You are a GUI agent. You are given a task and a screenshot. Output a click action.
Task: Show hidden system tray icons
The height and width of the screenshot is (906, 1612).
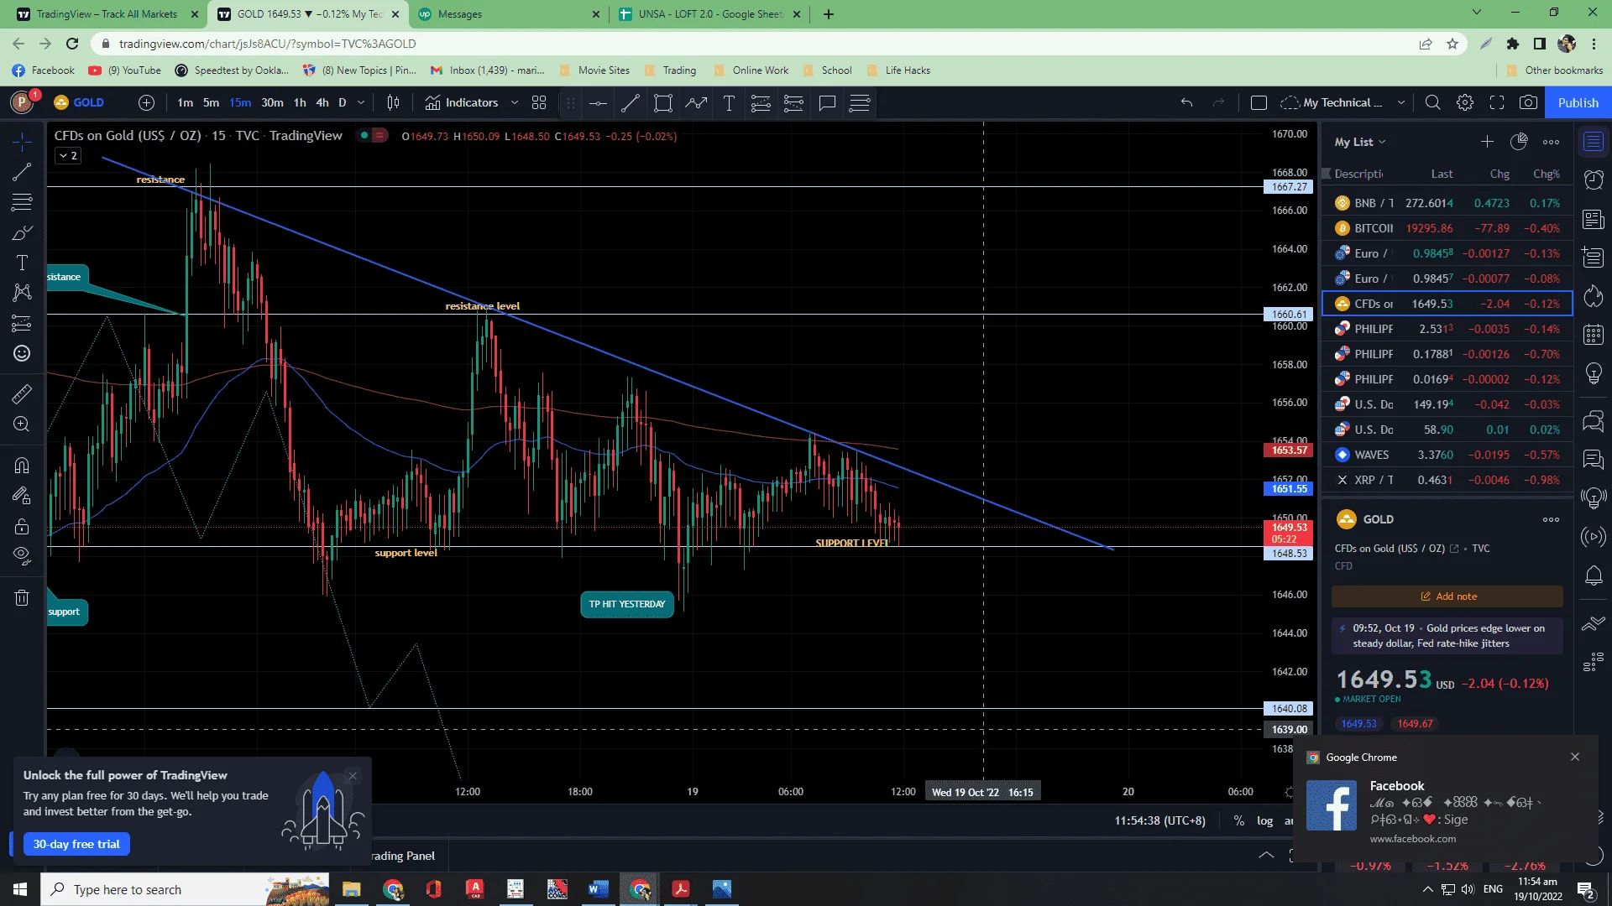(x=1428, y=889)
